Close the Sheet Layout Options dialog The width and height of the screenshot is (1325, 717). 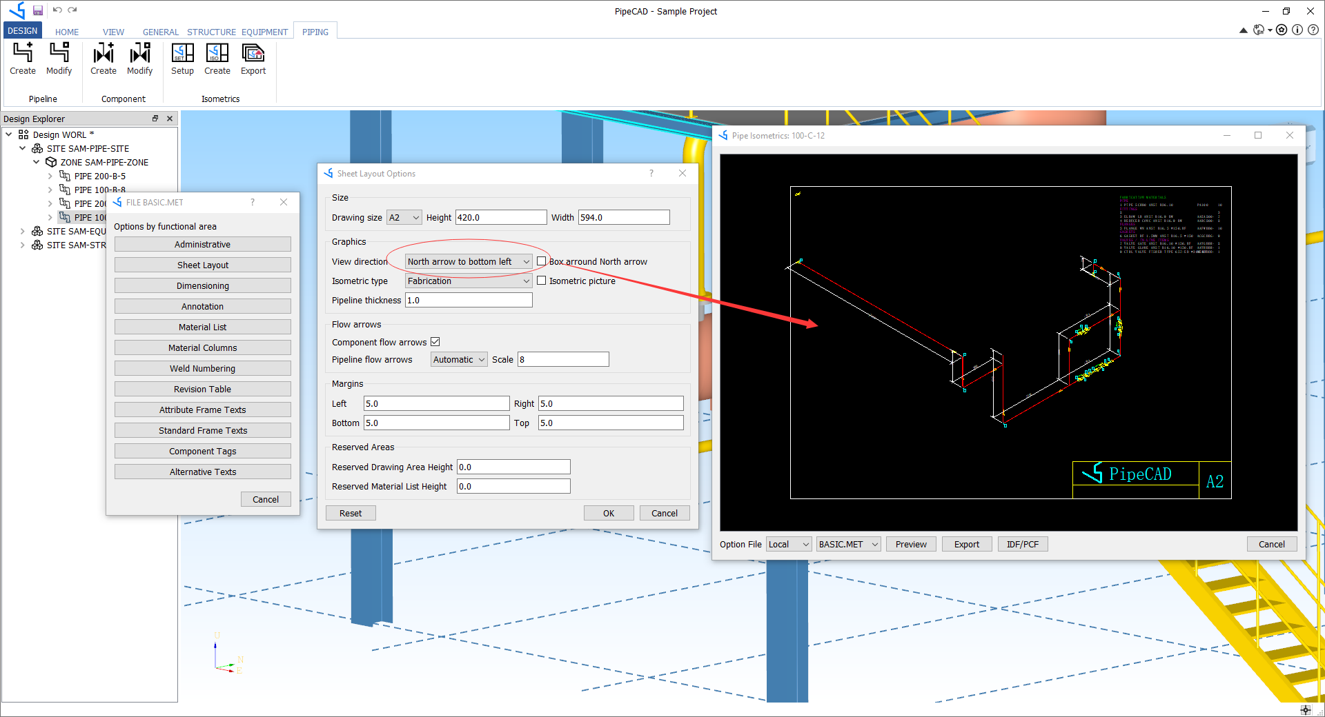[683, 174]
